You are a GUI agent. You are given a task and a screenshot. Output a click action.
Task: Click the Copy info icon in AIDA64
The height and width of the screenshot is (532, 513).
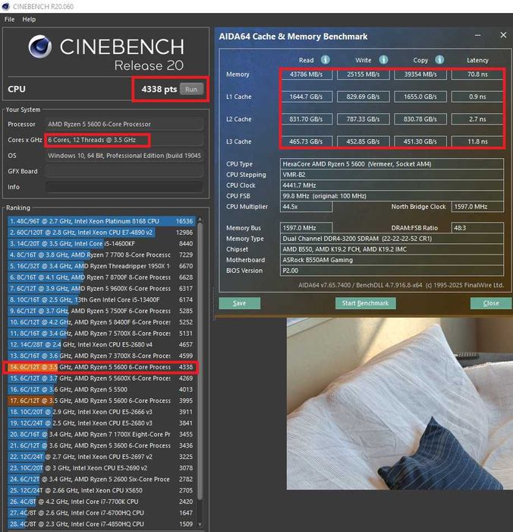pos(439,60)
